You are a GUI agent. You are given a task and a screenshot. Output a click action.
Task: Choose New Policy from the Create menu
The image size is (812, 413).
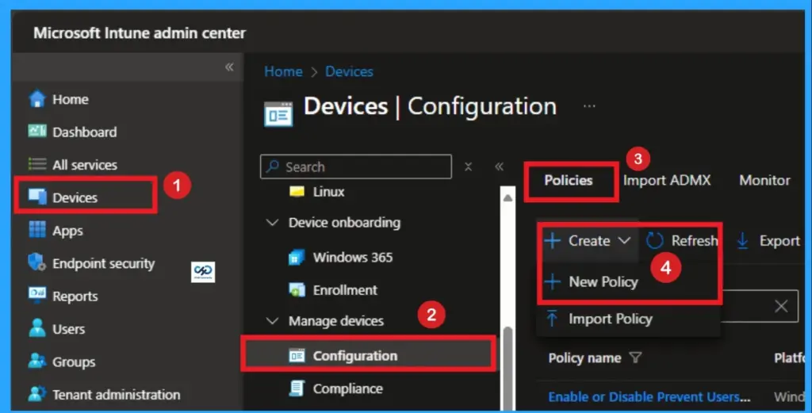(603, 281)
